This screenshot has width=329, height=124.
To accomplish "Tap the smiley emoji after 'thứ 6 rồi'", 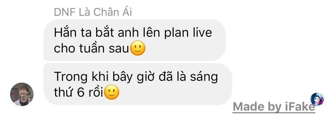I will [x=111, y=92].
